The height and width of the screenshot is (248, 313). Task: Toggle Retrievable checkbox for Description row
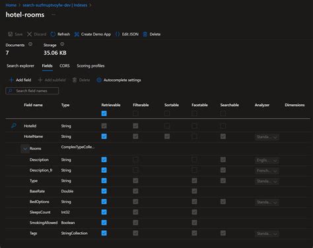104,160
